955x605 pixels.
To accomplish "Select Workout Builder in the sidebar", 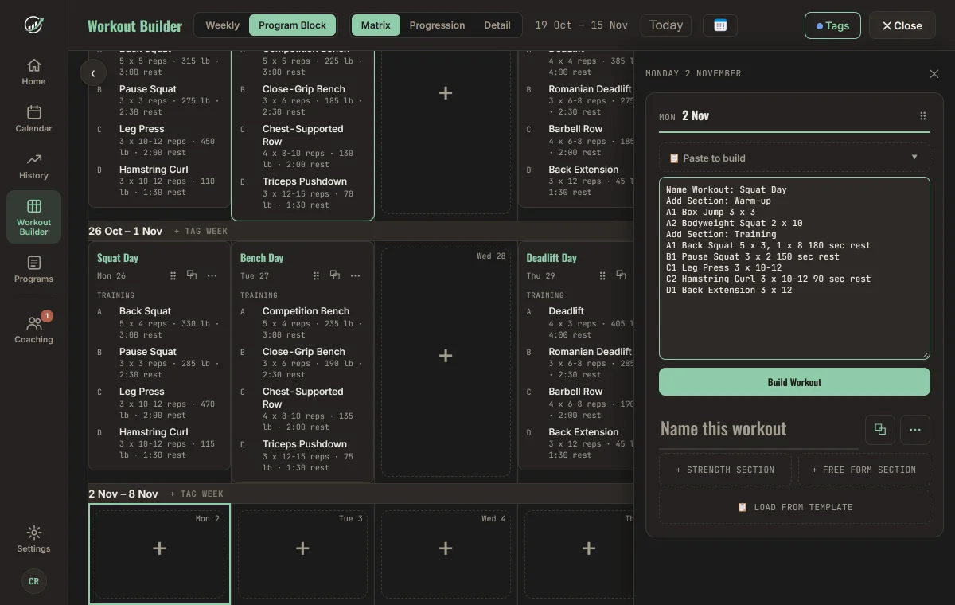I will (33, 217).
